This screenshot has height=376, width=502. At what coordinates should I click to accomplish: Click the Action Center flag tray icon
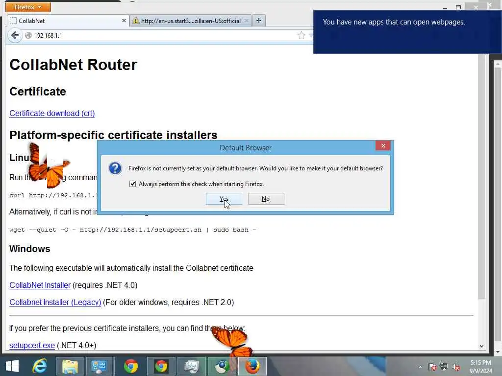tap(432, 367)
